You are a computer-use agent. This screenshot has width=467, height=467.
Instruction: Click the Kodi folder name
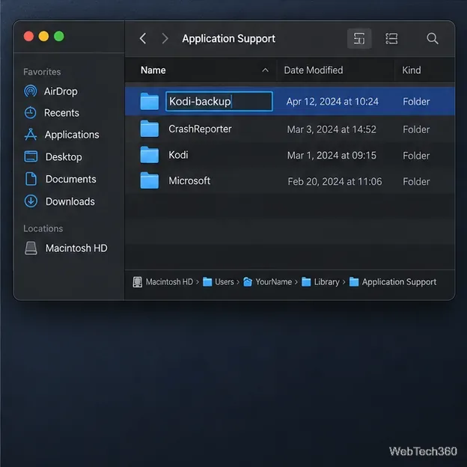point(178,155)
